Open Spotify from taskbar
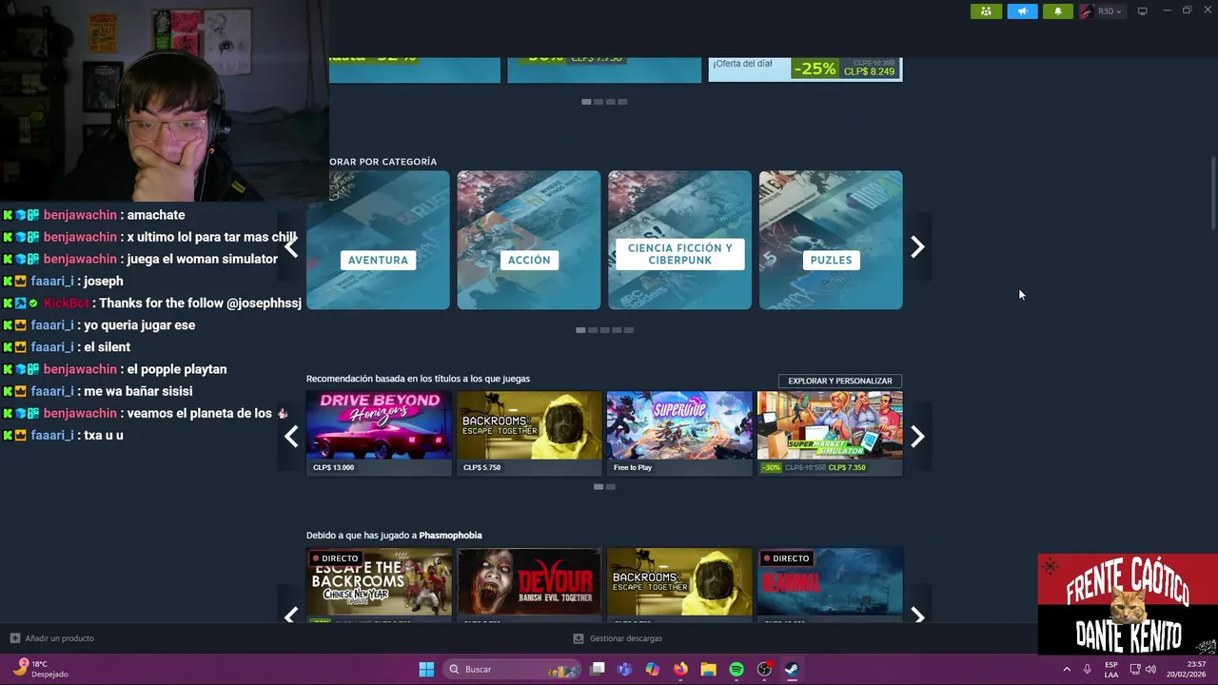 pos(737,670)
